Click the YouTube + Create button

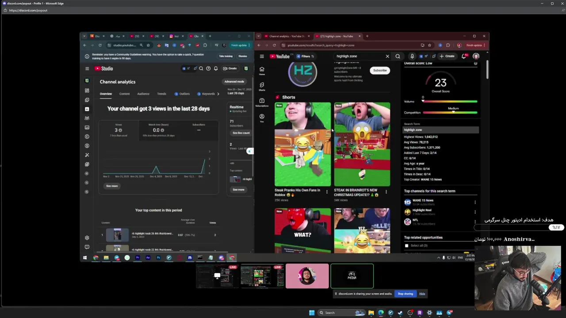447,56
